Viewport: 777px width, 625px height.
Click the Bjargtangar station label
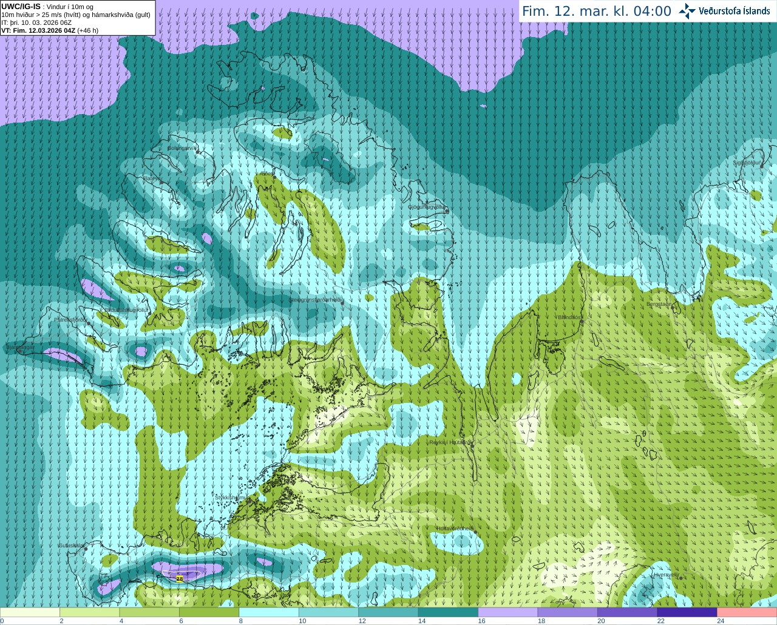20,348
